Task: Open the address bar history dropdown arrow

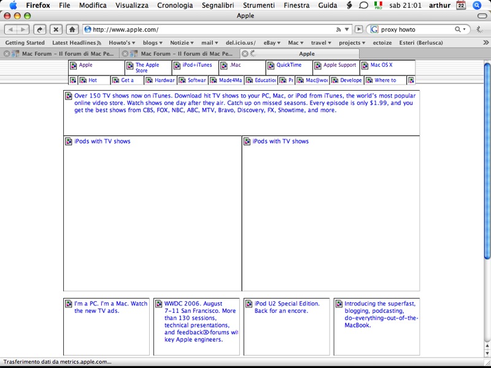Action: coord(347,29)
